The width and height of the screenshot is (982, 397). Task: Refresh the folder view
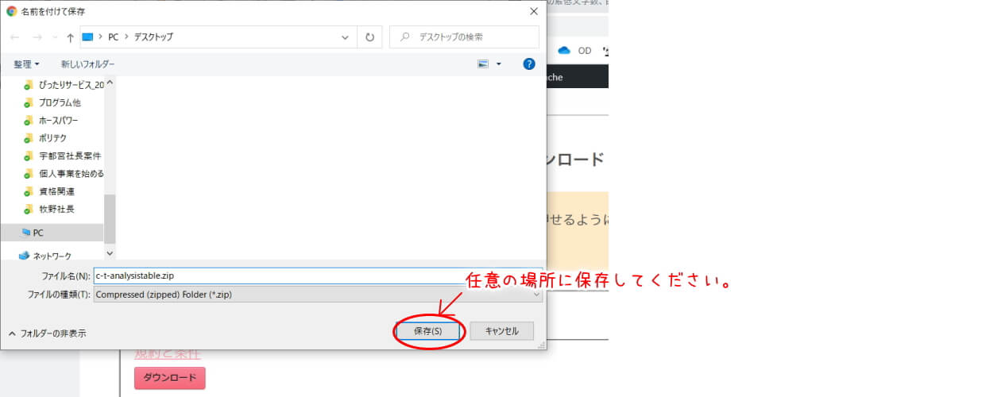[369, 37]
